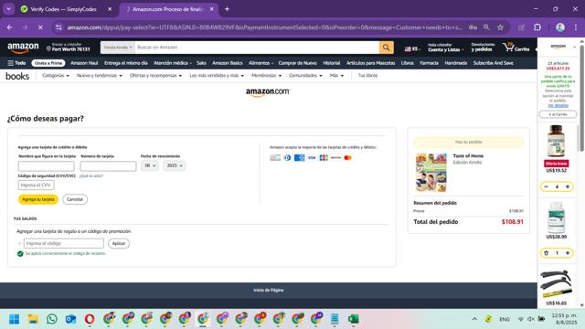Bookmark this page with star icon
This screenshot has width=585, height=329.
coord(500,27)
